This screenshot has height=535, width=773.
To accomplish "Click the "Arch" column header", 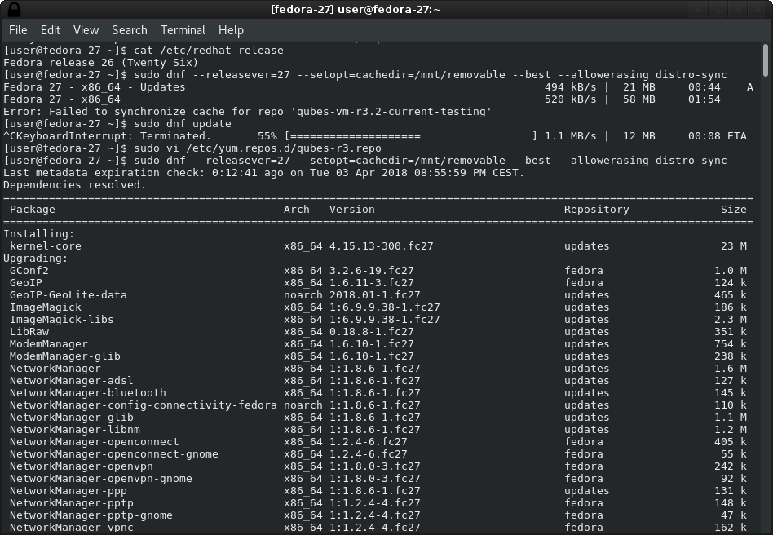I will (x=296, y=210).
